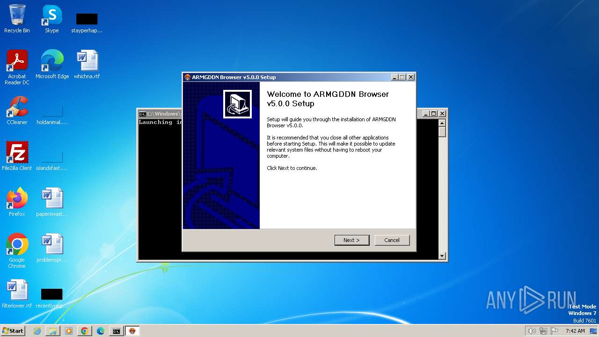
Task: Open the Recycle Bin desktop icon
Action: coord(17,19)
